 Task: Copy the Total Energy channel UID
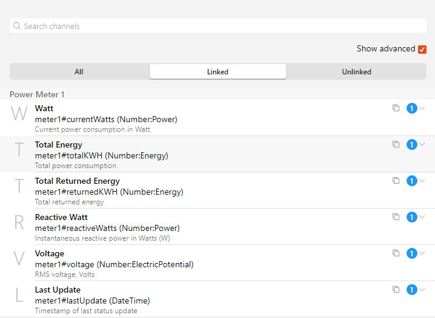coord(396,144)
